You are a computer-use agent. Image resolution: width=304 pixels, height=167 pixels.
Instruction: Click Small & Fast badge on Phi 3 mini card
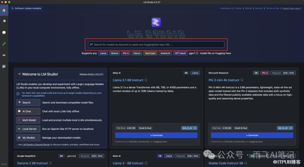click(241, 128)
